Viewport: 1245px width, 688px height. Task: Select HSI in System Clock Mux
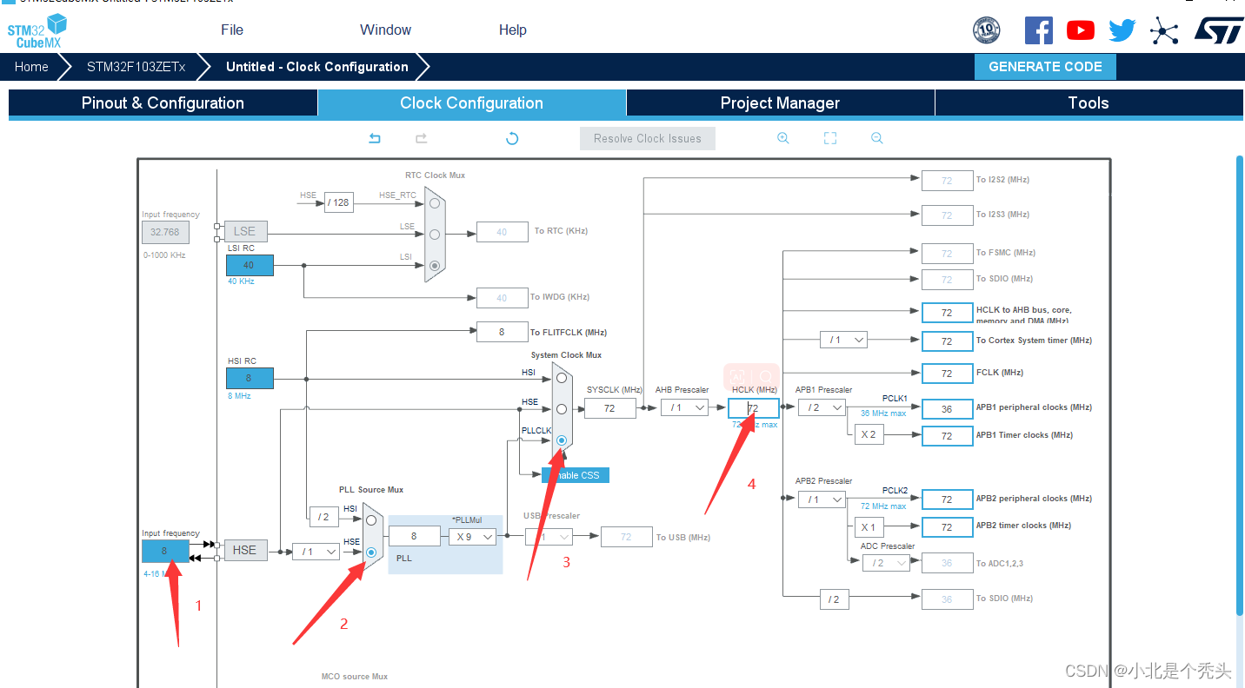tap(562, 378)
